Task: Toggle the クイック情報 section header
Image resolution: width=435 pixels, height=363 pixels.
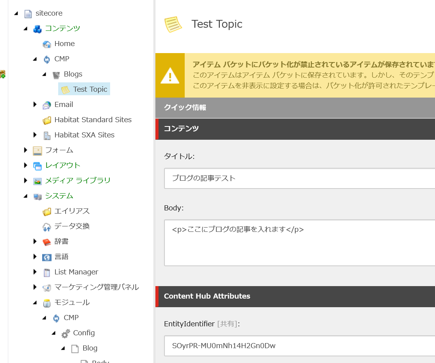Action: [295, 108]
